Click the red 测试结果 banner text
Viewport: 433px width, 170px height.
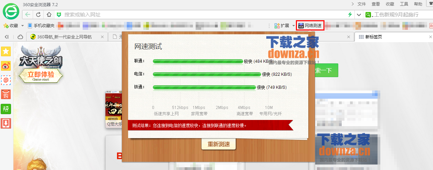click(190, 125)
